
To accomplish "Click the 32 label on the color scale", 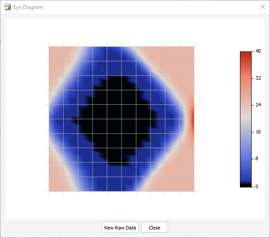I will [x=258, y=78].
